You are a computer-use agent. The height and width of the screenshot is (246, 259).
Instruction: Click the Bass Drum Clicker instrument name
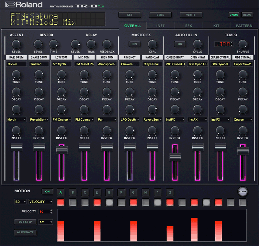point(16,64)
